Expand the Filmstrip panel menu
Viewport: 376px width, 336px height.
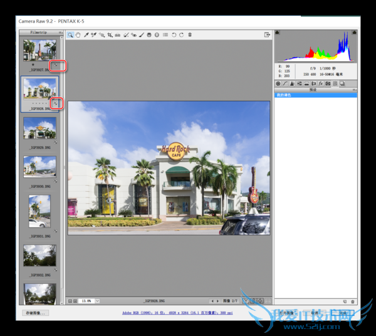click(x=60, y=32)
